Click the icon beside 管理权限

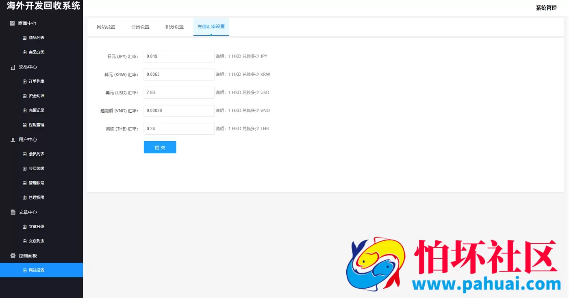[24, 198]
